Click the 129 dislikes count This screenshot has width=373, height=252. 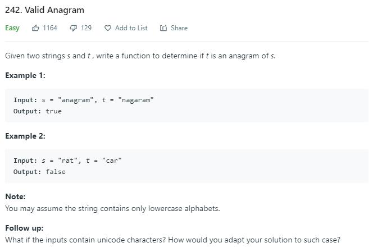click(x=86, y=28)
